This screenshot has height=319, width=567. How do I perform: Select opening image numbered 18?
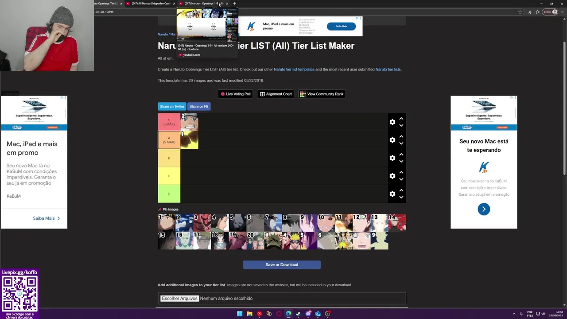pos(220,241)
